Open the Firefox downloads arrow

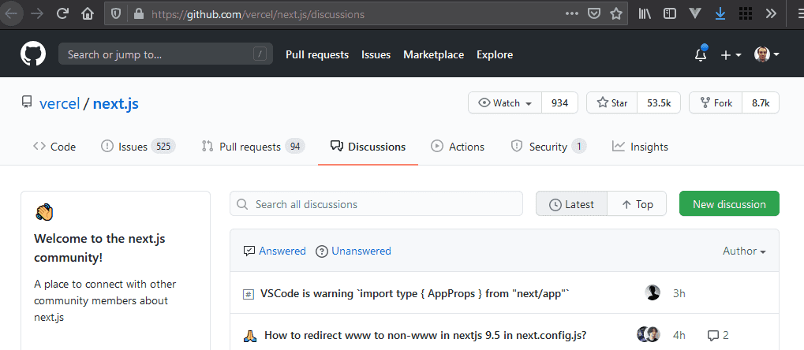[x=720, y=13]
